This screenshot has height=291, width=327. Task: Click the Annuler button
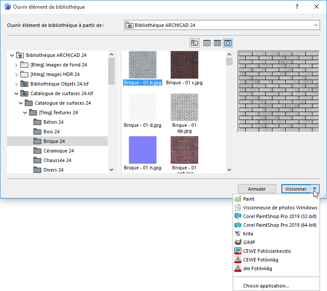[257, 189]
